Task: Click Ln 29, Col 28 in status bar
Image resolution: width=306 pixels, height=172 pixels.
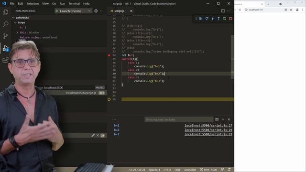Action: 137,170
